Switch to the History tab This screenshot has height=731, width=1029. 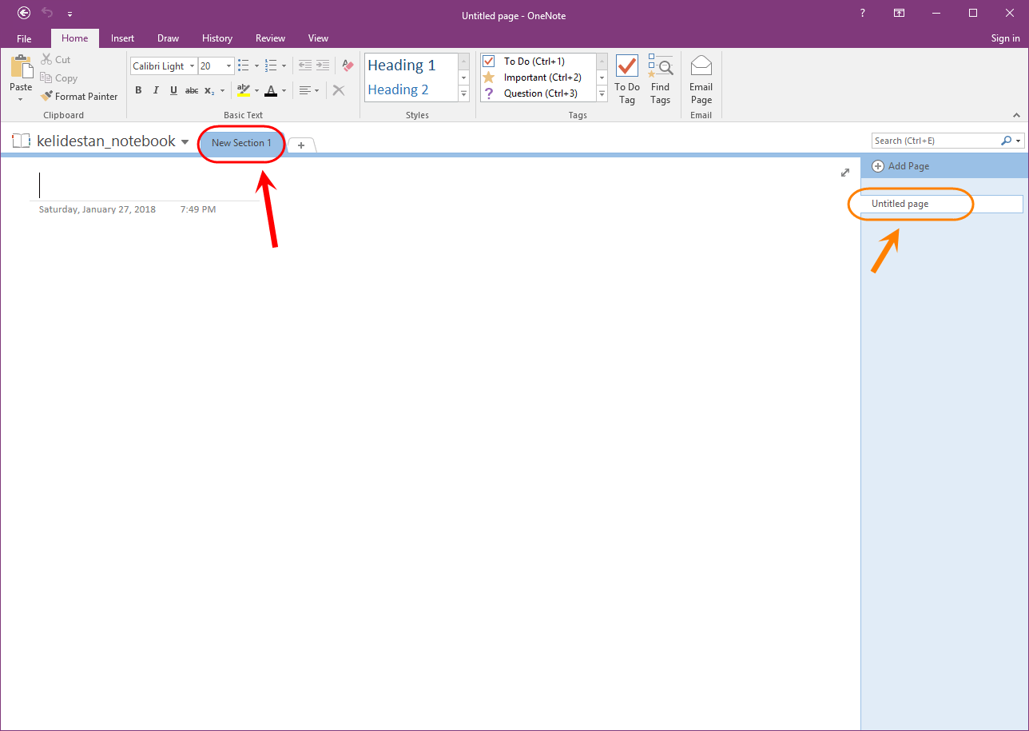tap(217, 38)
